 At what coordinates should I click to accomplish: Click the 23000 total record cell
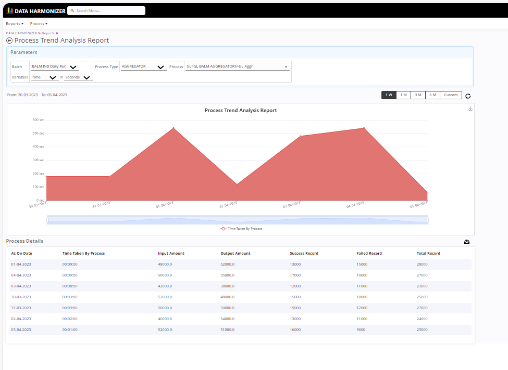click(422, 286)
